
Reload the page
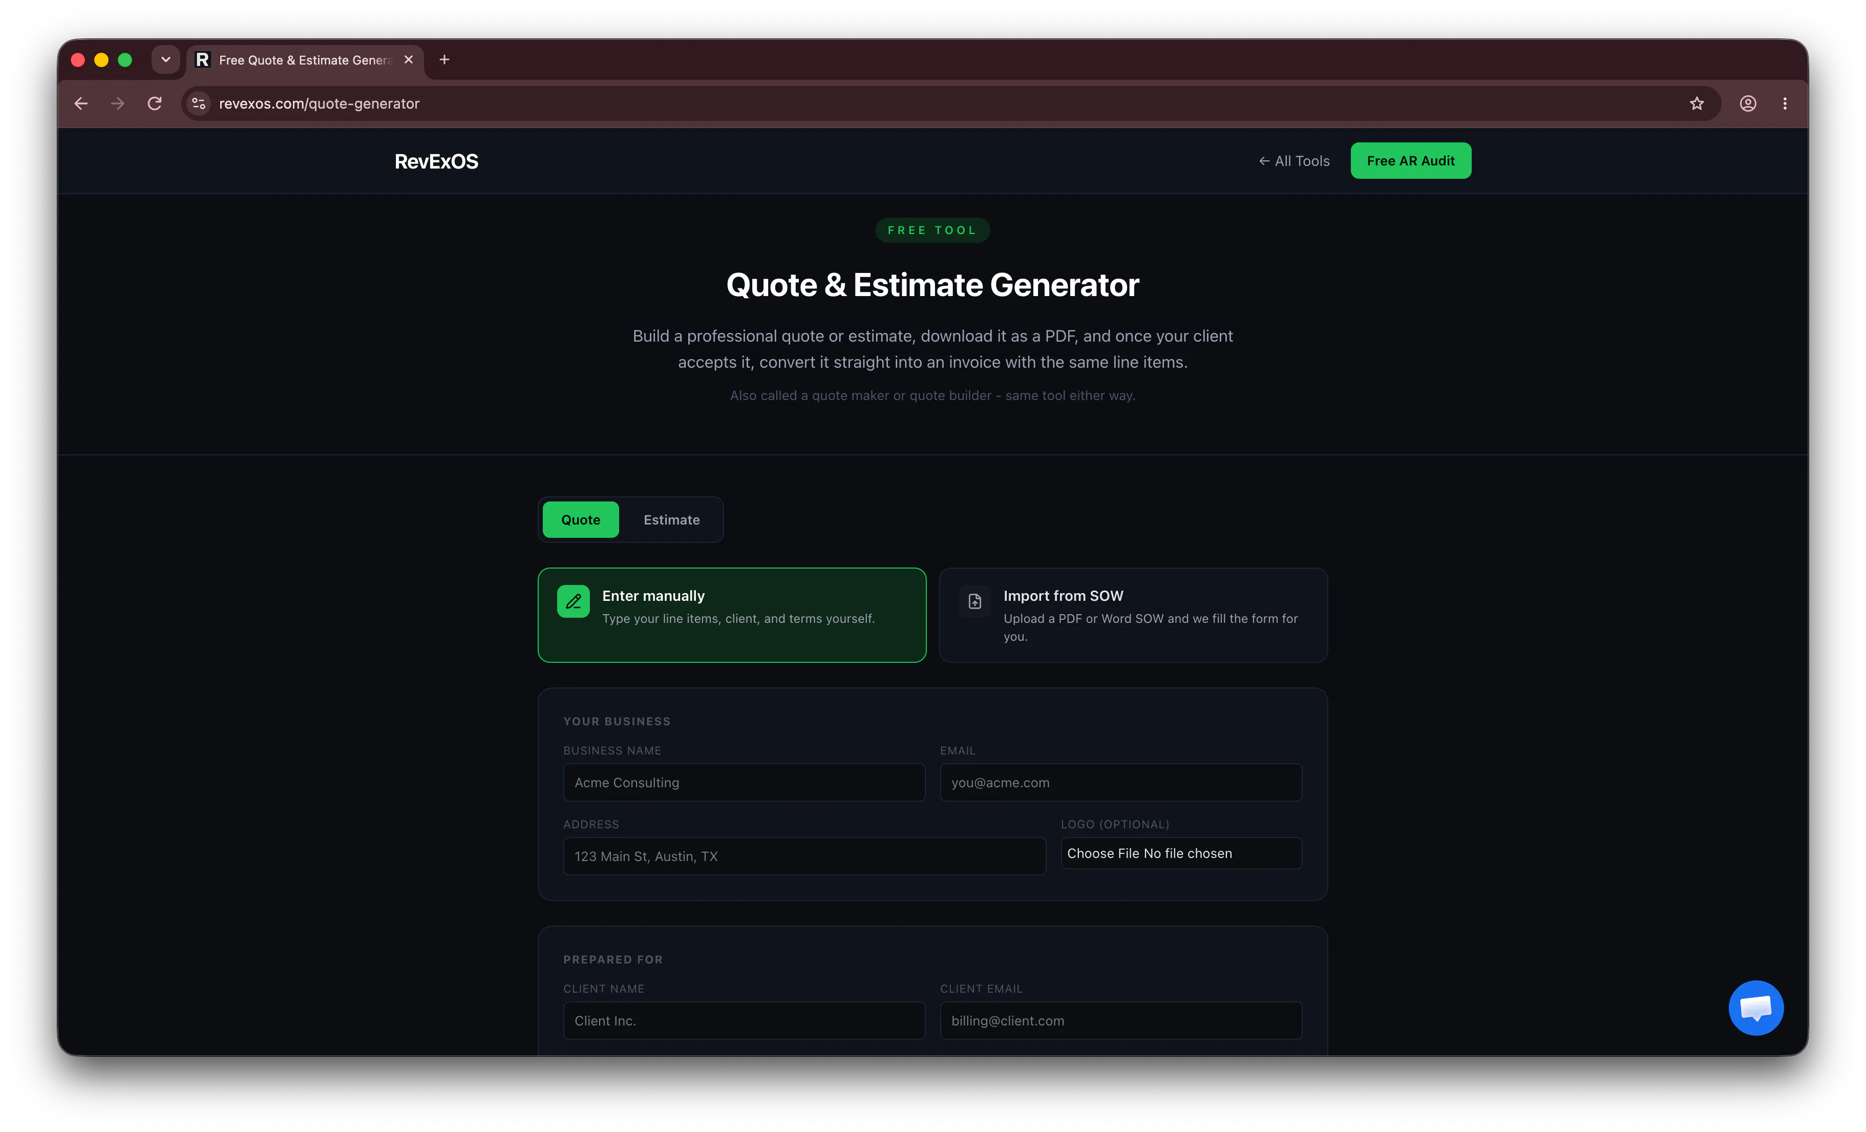point(155,104)
